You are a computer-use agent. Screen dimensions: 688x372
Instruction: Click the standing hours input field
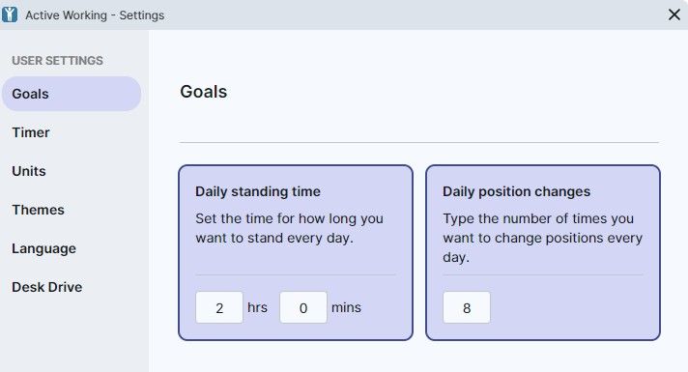(x=219, y=307)
